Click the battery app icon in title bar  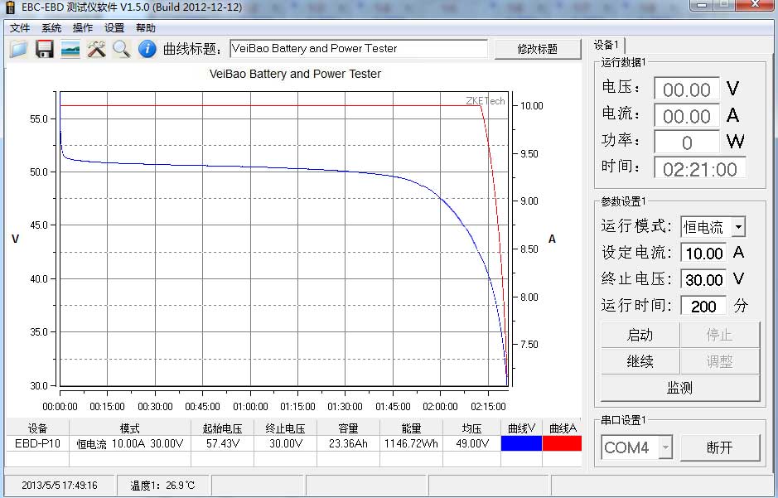(x=11, y=7)
